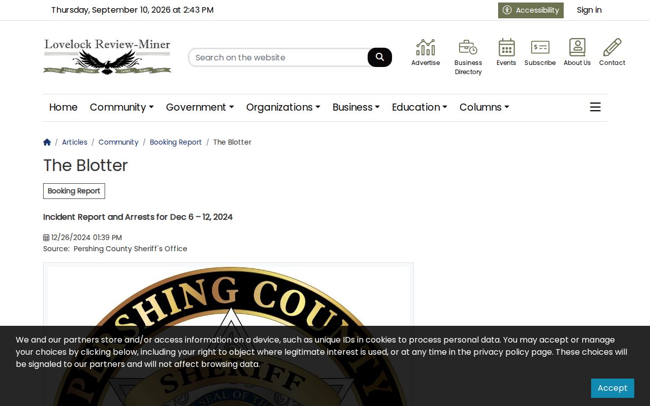Expand the Government dropdown menu
Viewport: 650px width, 406px height.
tap(200, 107)
